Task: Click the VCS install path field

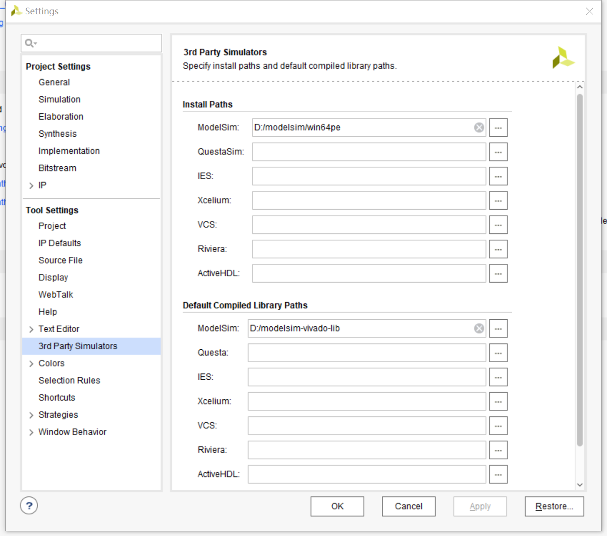Action: 369,225
